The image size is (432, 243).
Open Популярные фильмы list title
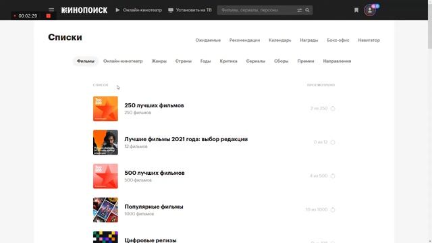click(x=154, y=207)
